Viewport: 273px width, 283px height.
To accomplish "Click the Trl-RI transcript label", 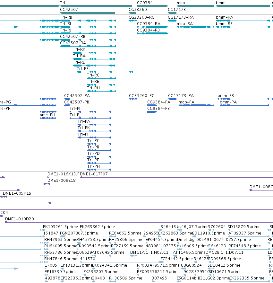I will pyautogui.click(x=65, y=24).
